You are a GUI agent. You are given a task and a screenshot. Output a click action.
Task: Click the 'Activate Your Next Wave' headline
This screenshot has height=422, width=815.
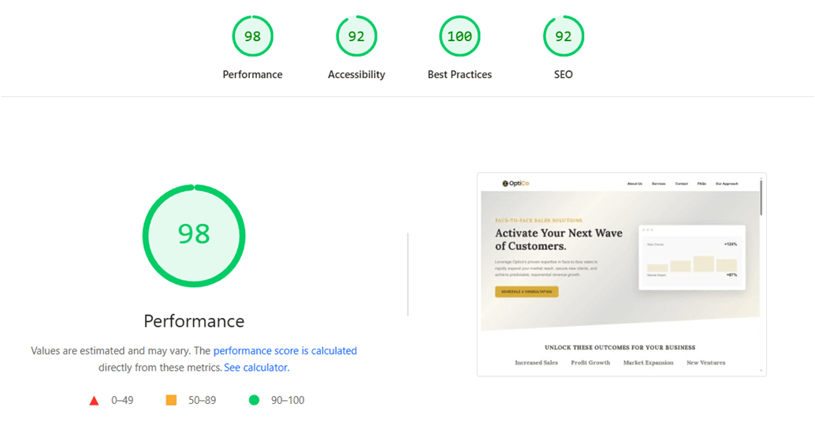point(559,239)
